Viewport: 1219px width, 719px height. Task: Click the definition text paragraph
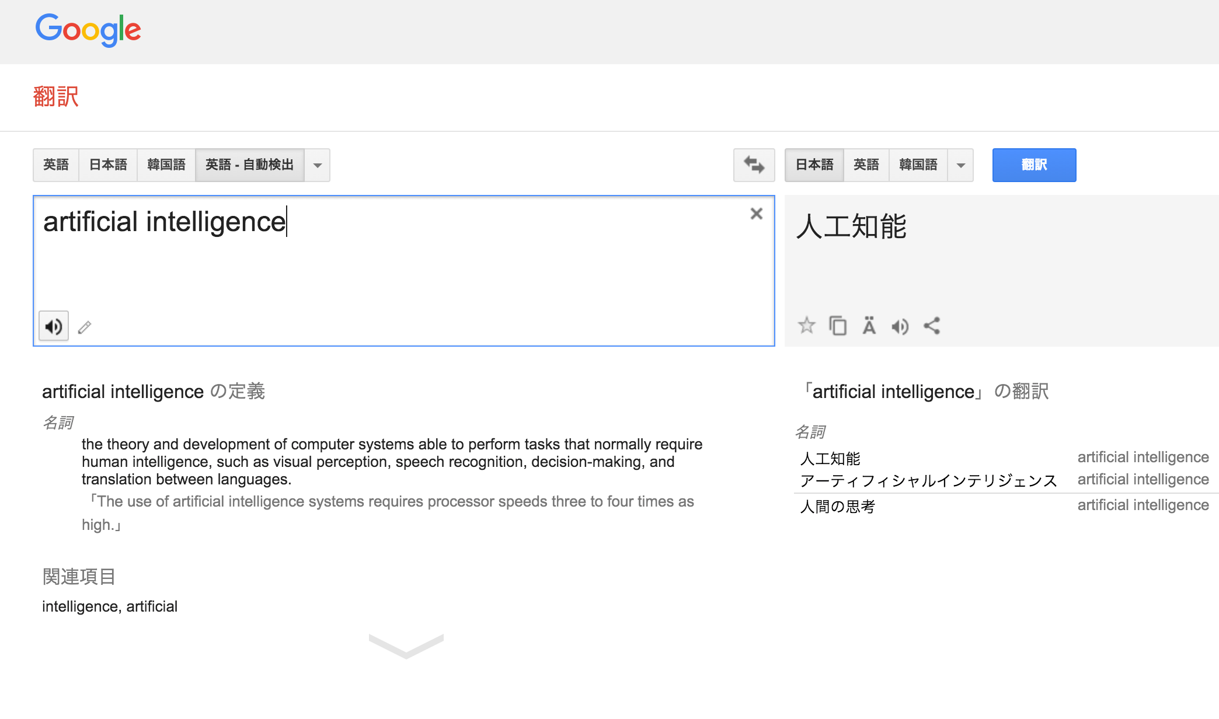tap(392, 462)
